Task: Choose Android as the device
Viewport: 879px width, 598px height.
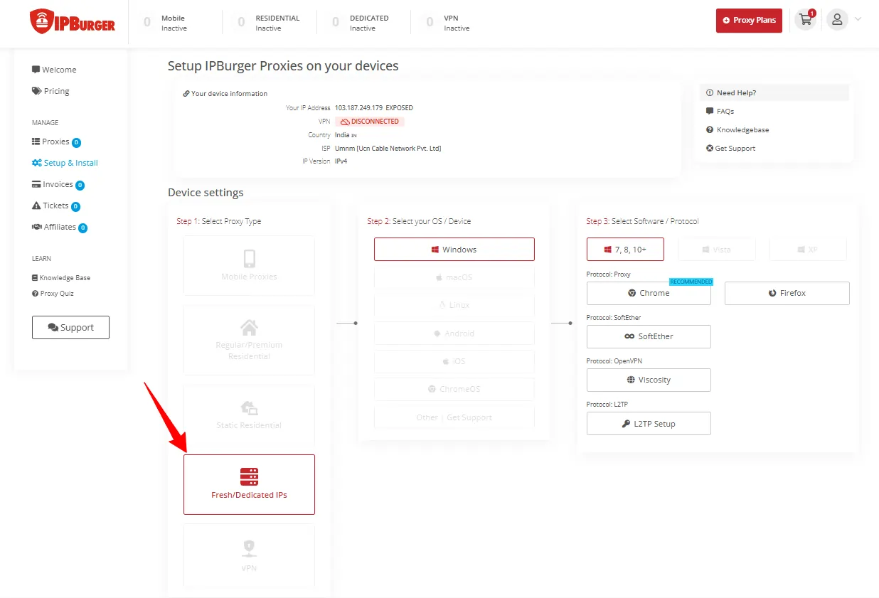Action: pos(454,333)
